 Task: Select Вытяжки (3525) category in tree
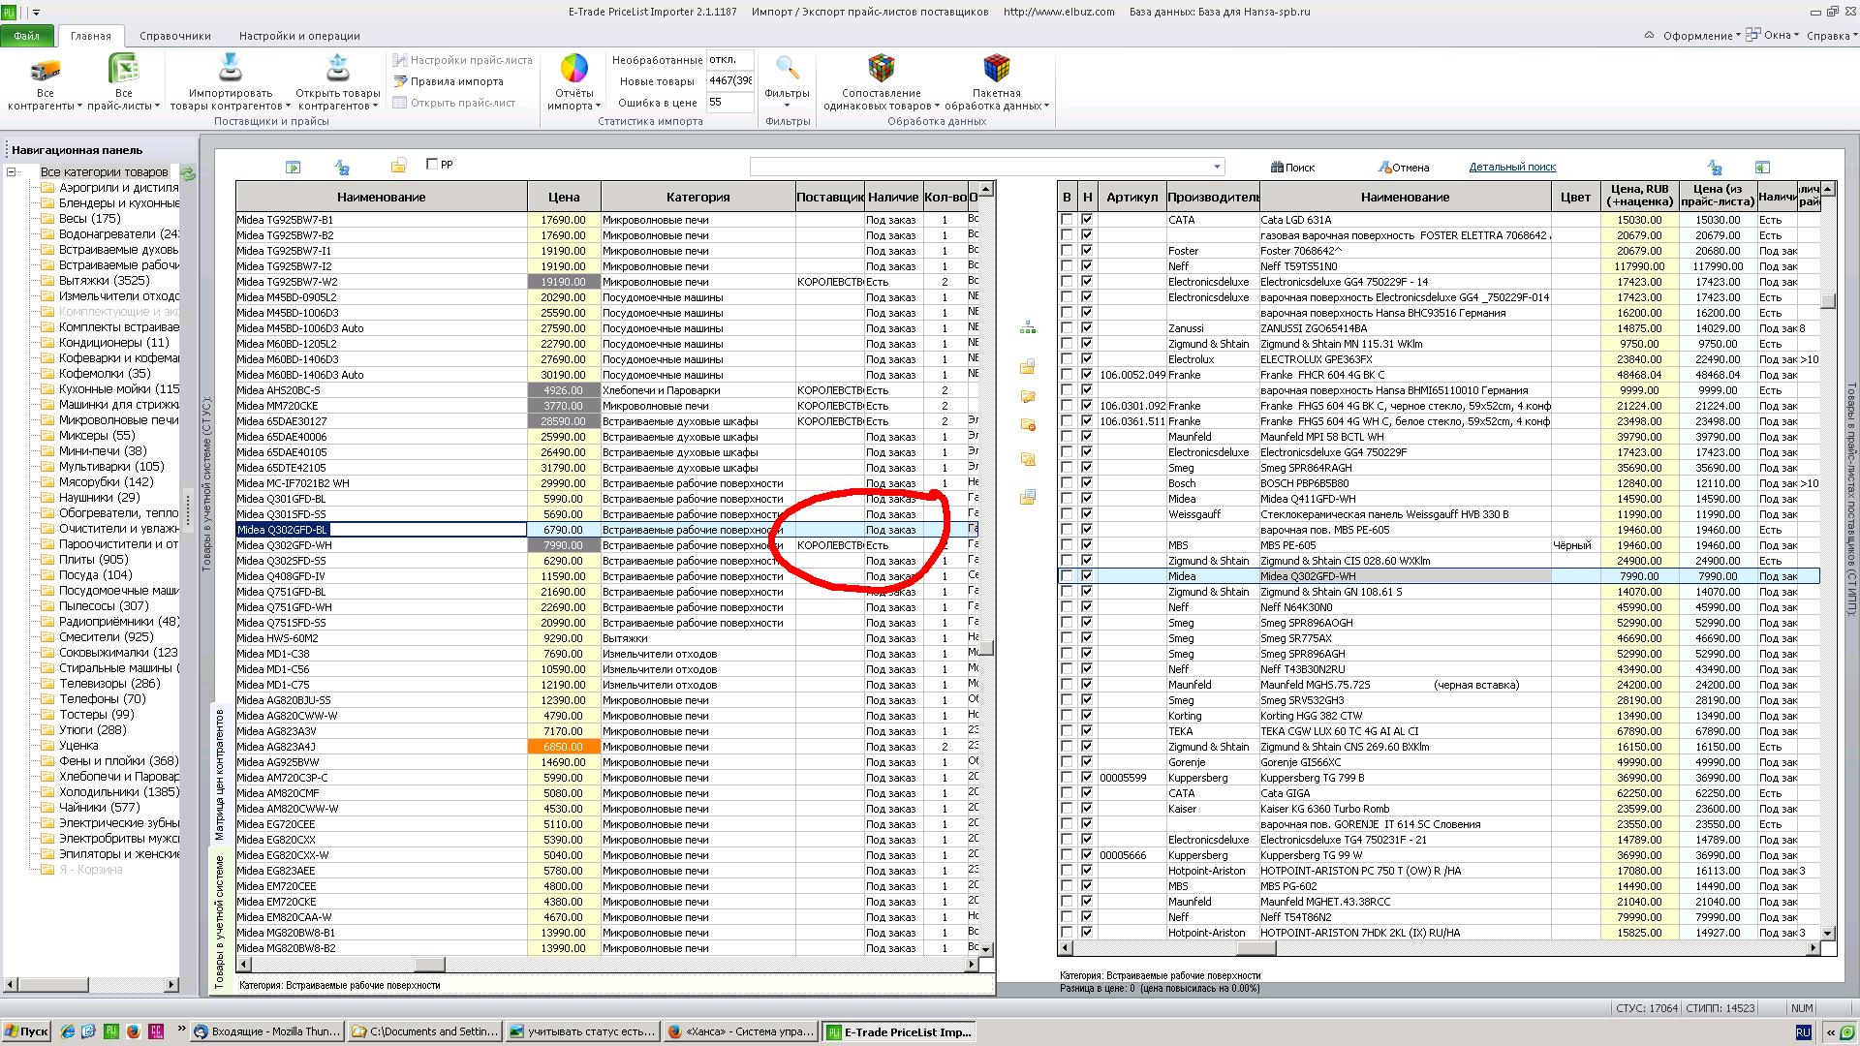104,281
